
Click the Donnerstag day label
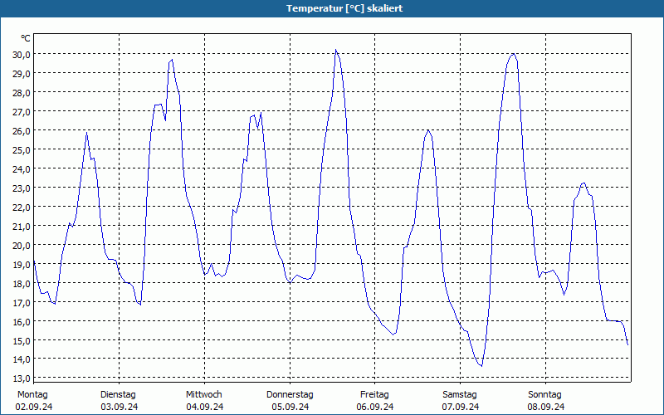[290, 395]
